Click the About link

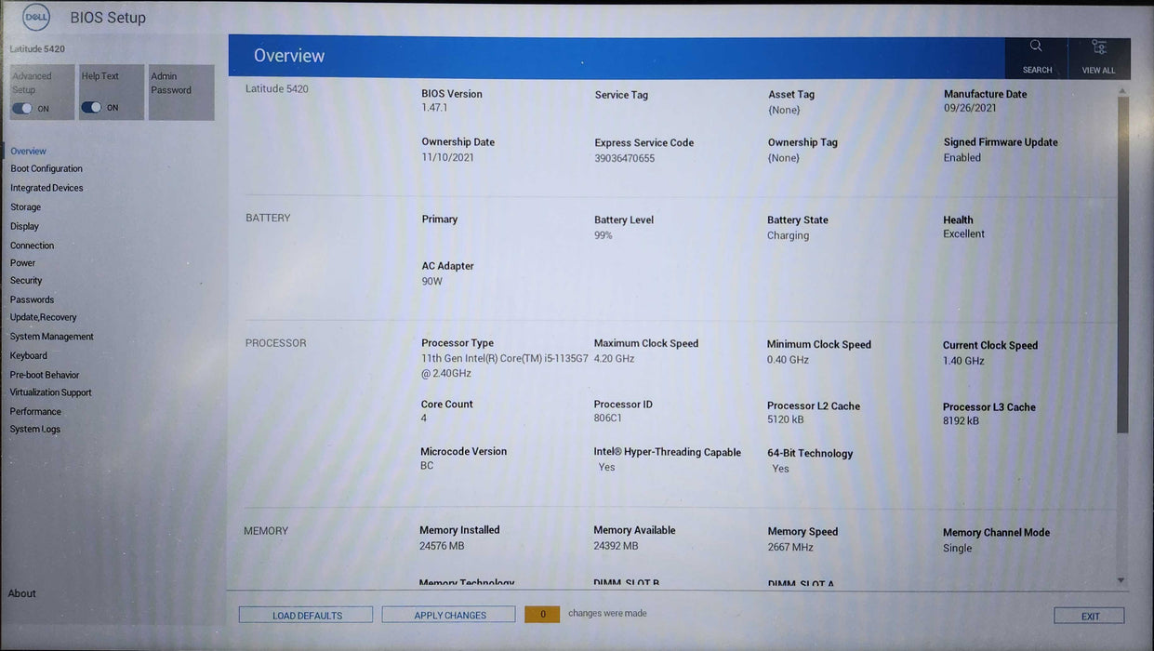coord(21,592)
